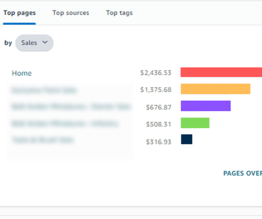
Task: Select the dark navy sales bar
Action: click(x=187, y=139)
